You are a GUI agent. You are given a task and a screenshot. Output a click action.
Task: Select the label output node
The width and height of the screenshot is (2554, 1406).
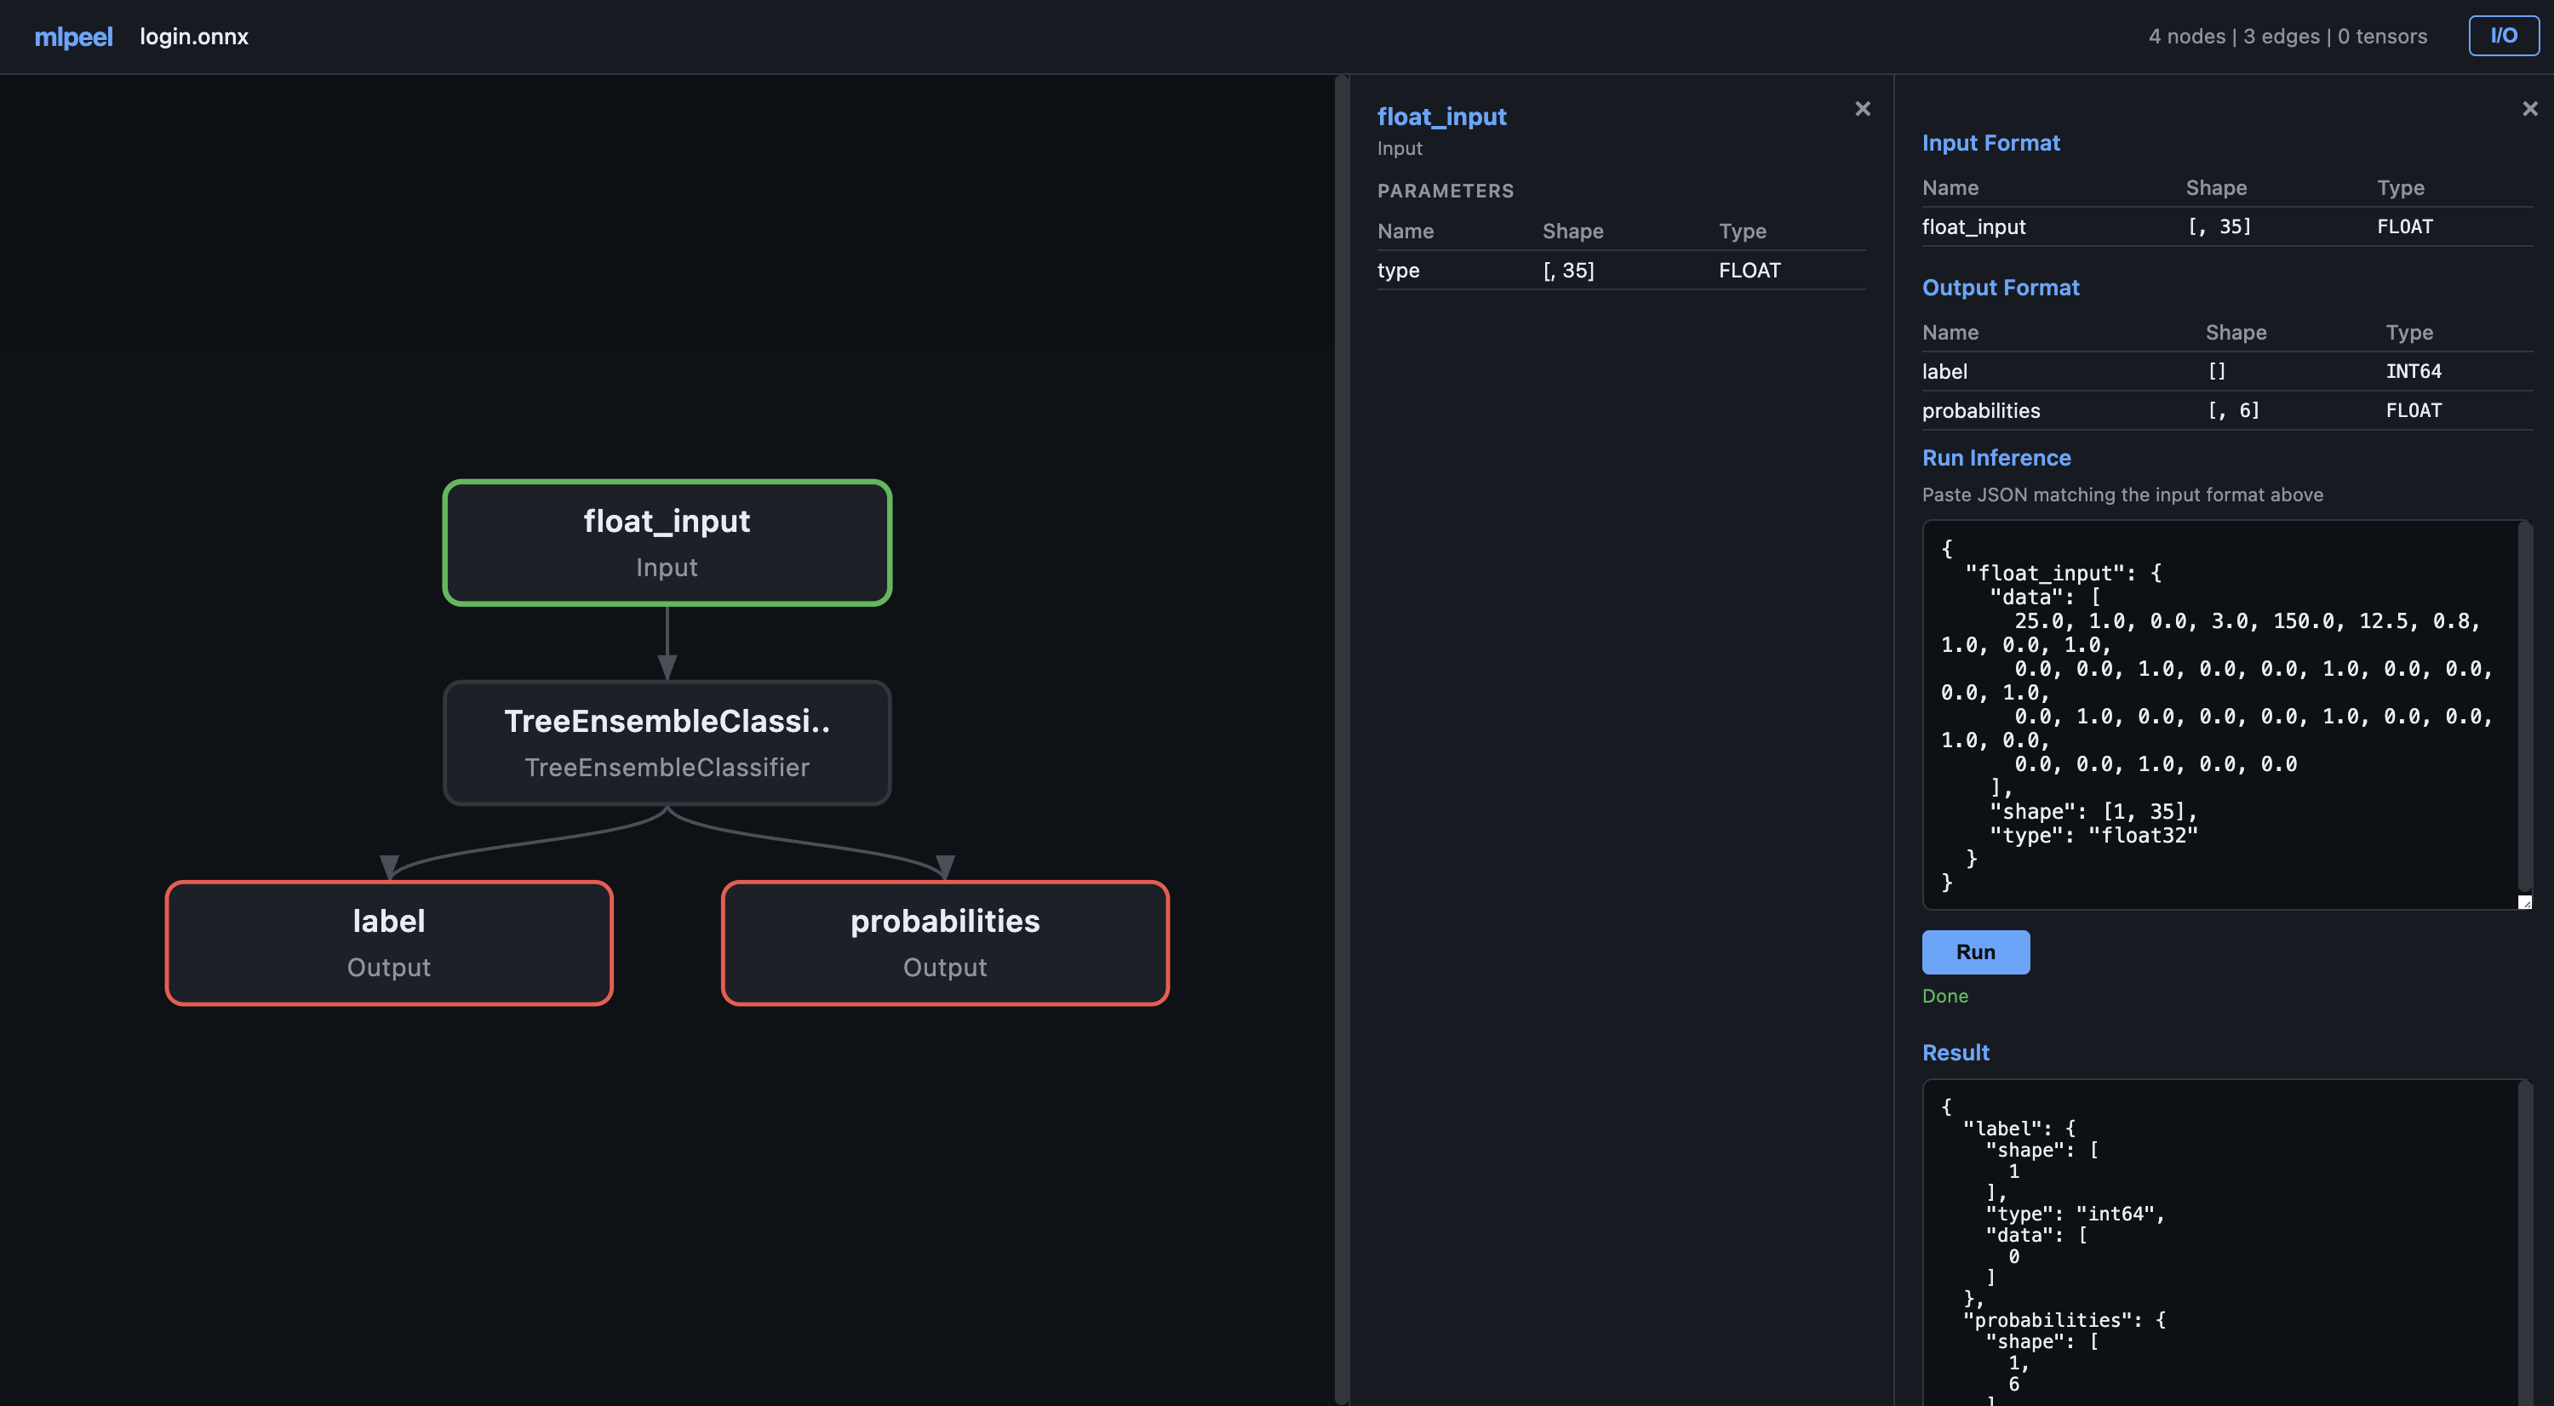[x=387, y=942]
